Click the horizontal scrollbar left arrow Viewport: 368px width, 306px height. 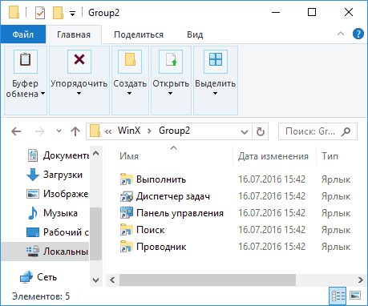112,280
